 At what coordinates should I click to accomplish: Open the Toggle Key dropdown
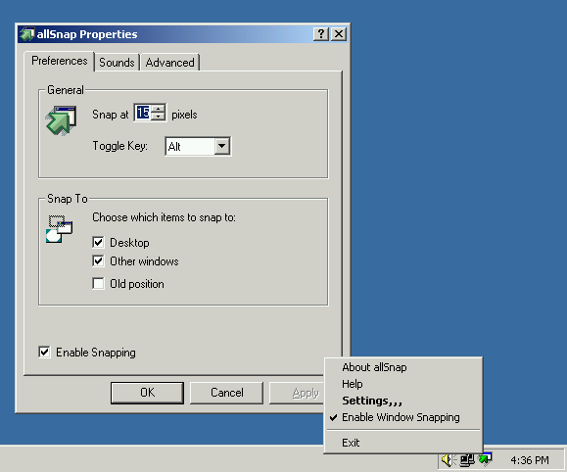[221, 146]
